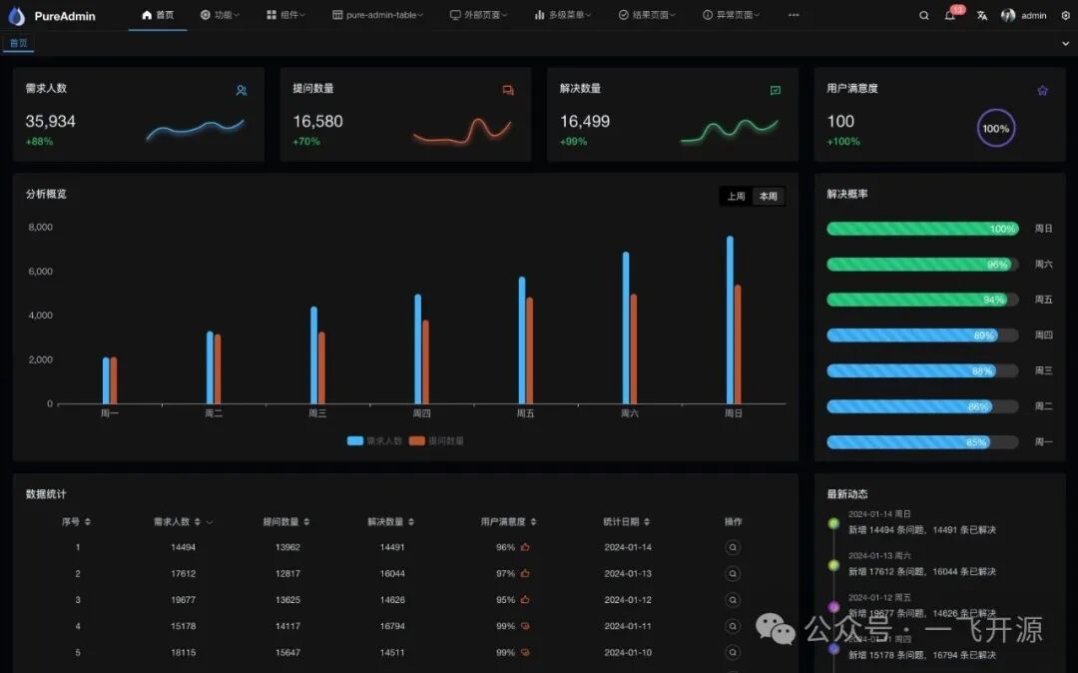Click the search icon in the header
This screenshot has width=1078, height=673.
tap(923, 15)
